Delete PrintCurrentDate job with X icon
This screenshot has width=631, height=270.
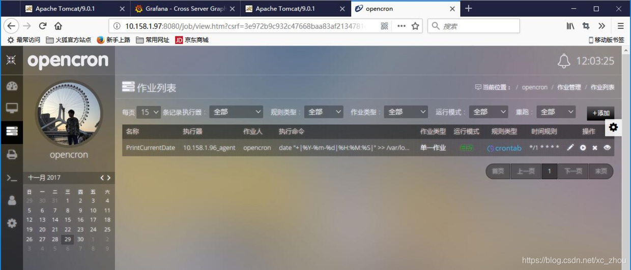coord(595,148)
